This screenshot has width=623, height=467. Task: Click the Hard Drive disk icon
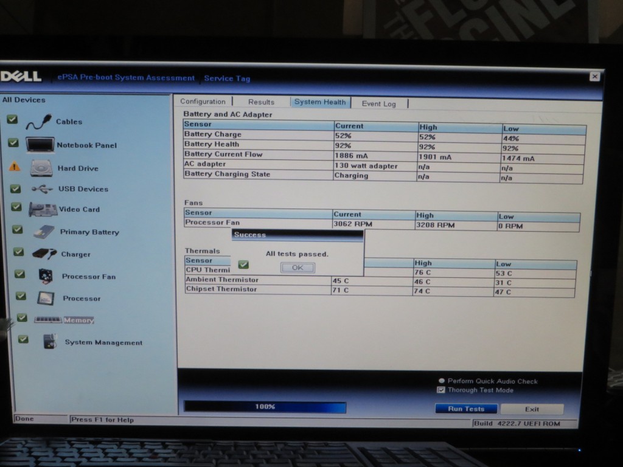point(42,168)
